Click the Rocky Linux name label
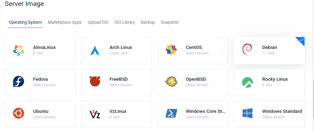 pyautogui.click(x=275, y=79)
